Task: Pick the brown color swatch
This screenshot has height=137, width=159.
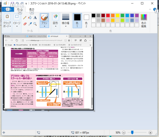Action: pos(103,20)
